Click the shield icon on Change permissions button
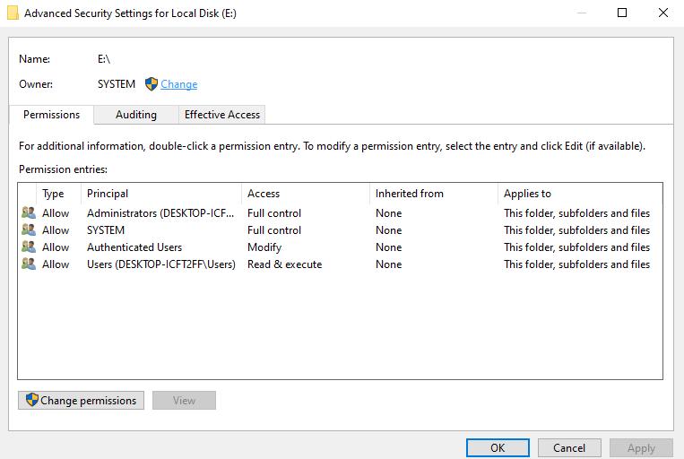684x459 pixels. pos(31,401)
